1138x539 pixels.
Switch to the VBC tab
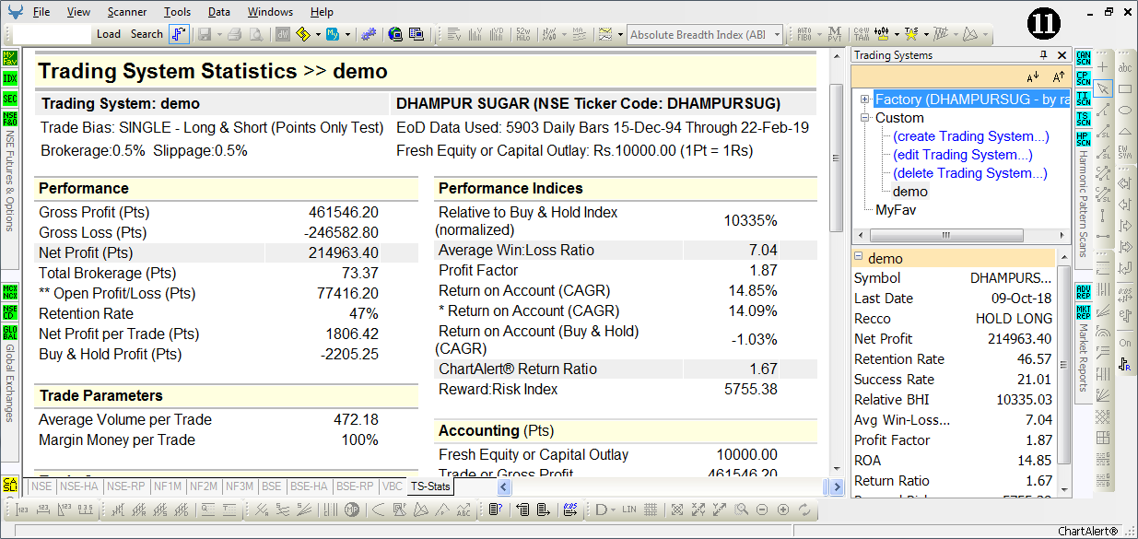point(393,486)
